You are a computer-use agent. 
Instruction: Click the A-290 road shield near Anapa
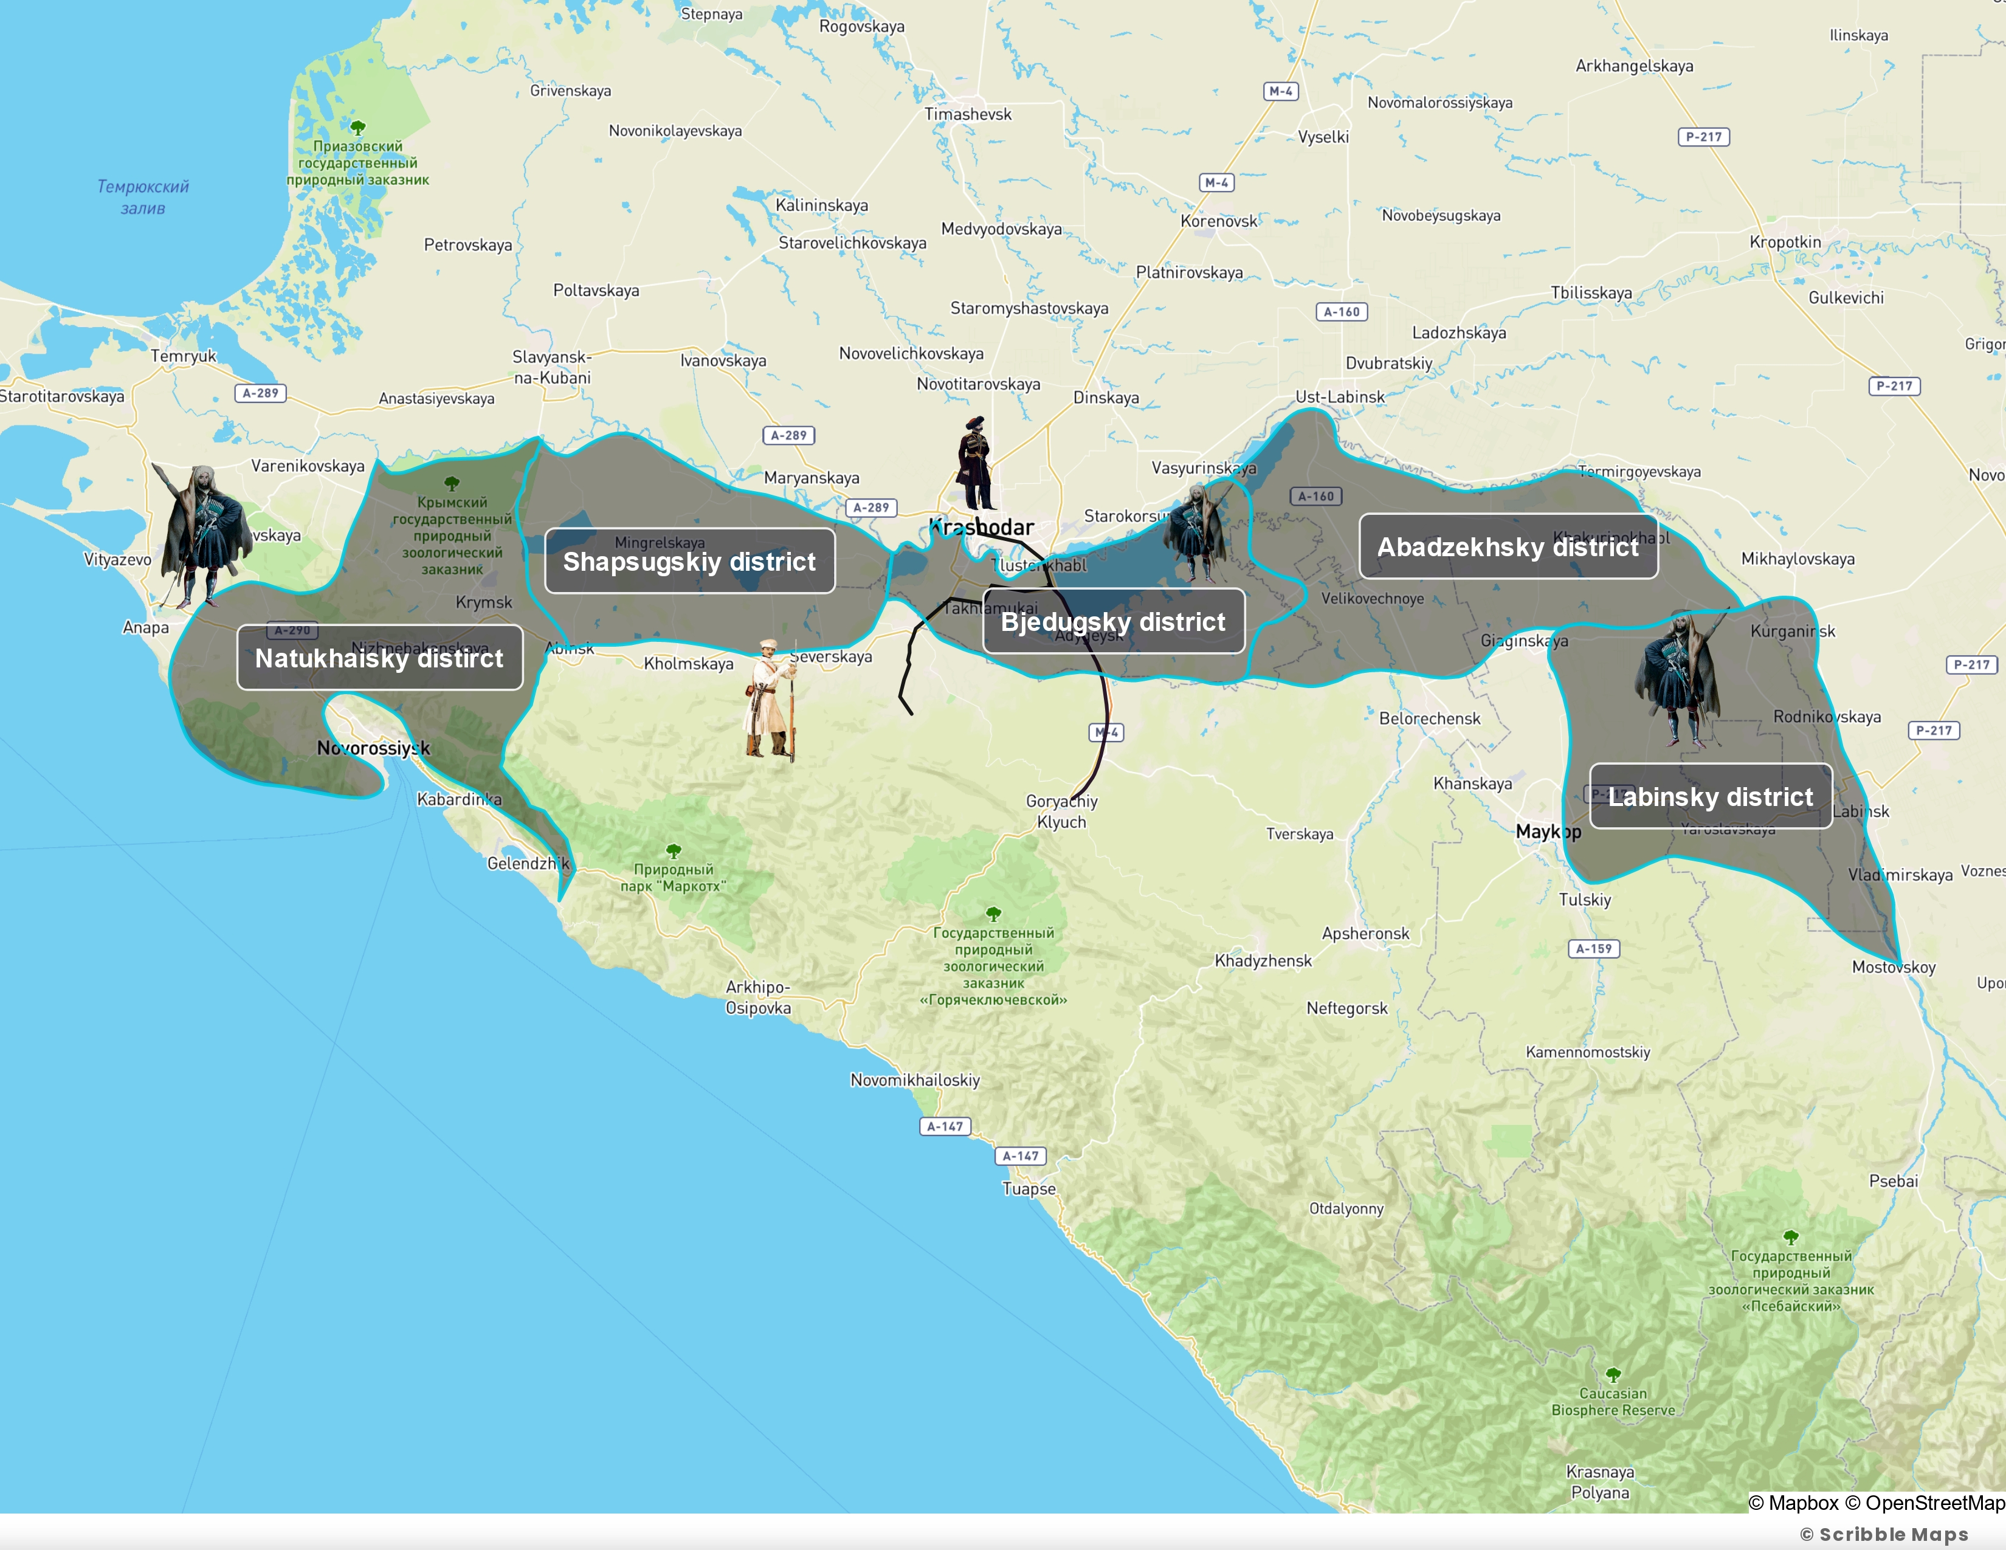pyautogui.click(x=292, y=630)
